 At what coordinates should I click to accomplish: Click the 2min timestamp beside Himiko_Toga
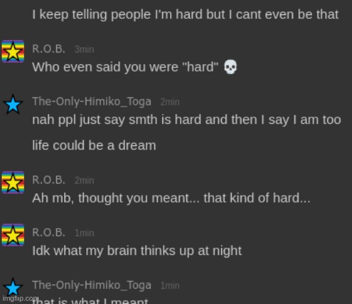170,102
